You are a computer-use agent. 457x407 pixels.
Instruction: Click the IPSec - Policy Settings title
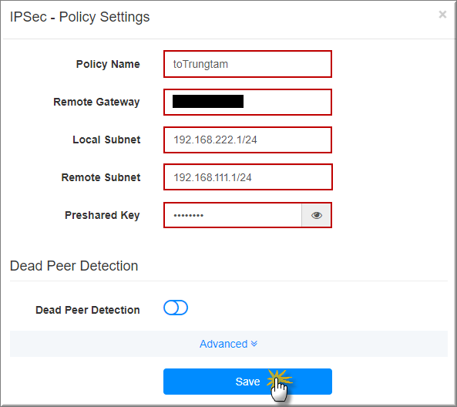click(x=79, y=17)
